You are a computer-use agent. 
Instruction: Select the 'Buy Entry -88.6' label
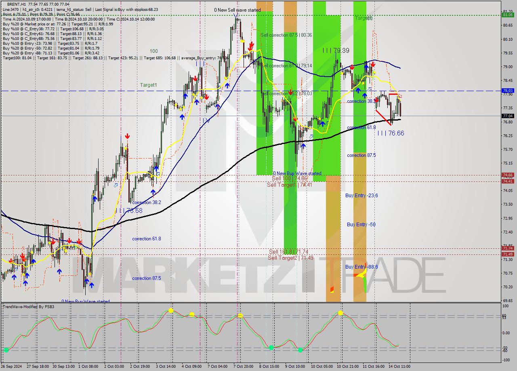(x=361, y=267)
